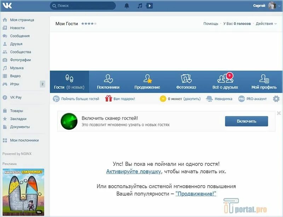Close the guest scanner banner

tap(279, 113)
